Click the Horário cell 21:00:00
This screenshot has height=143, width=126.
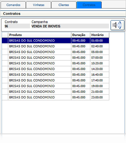(x=100, y=92)
